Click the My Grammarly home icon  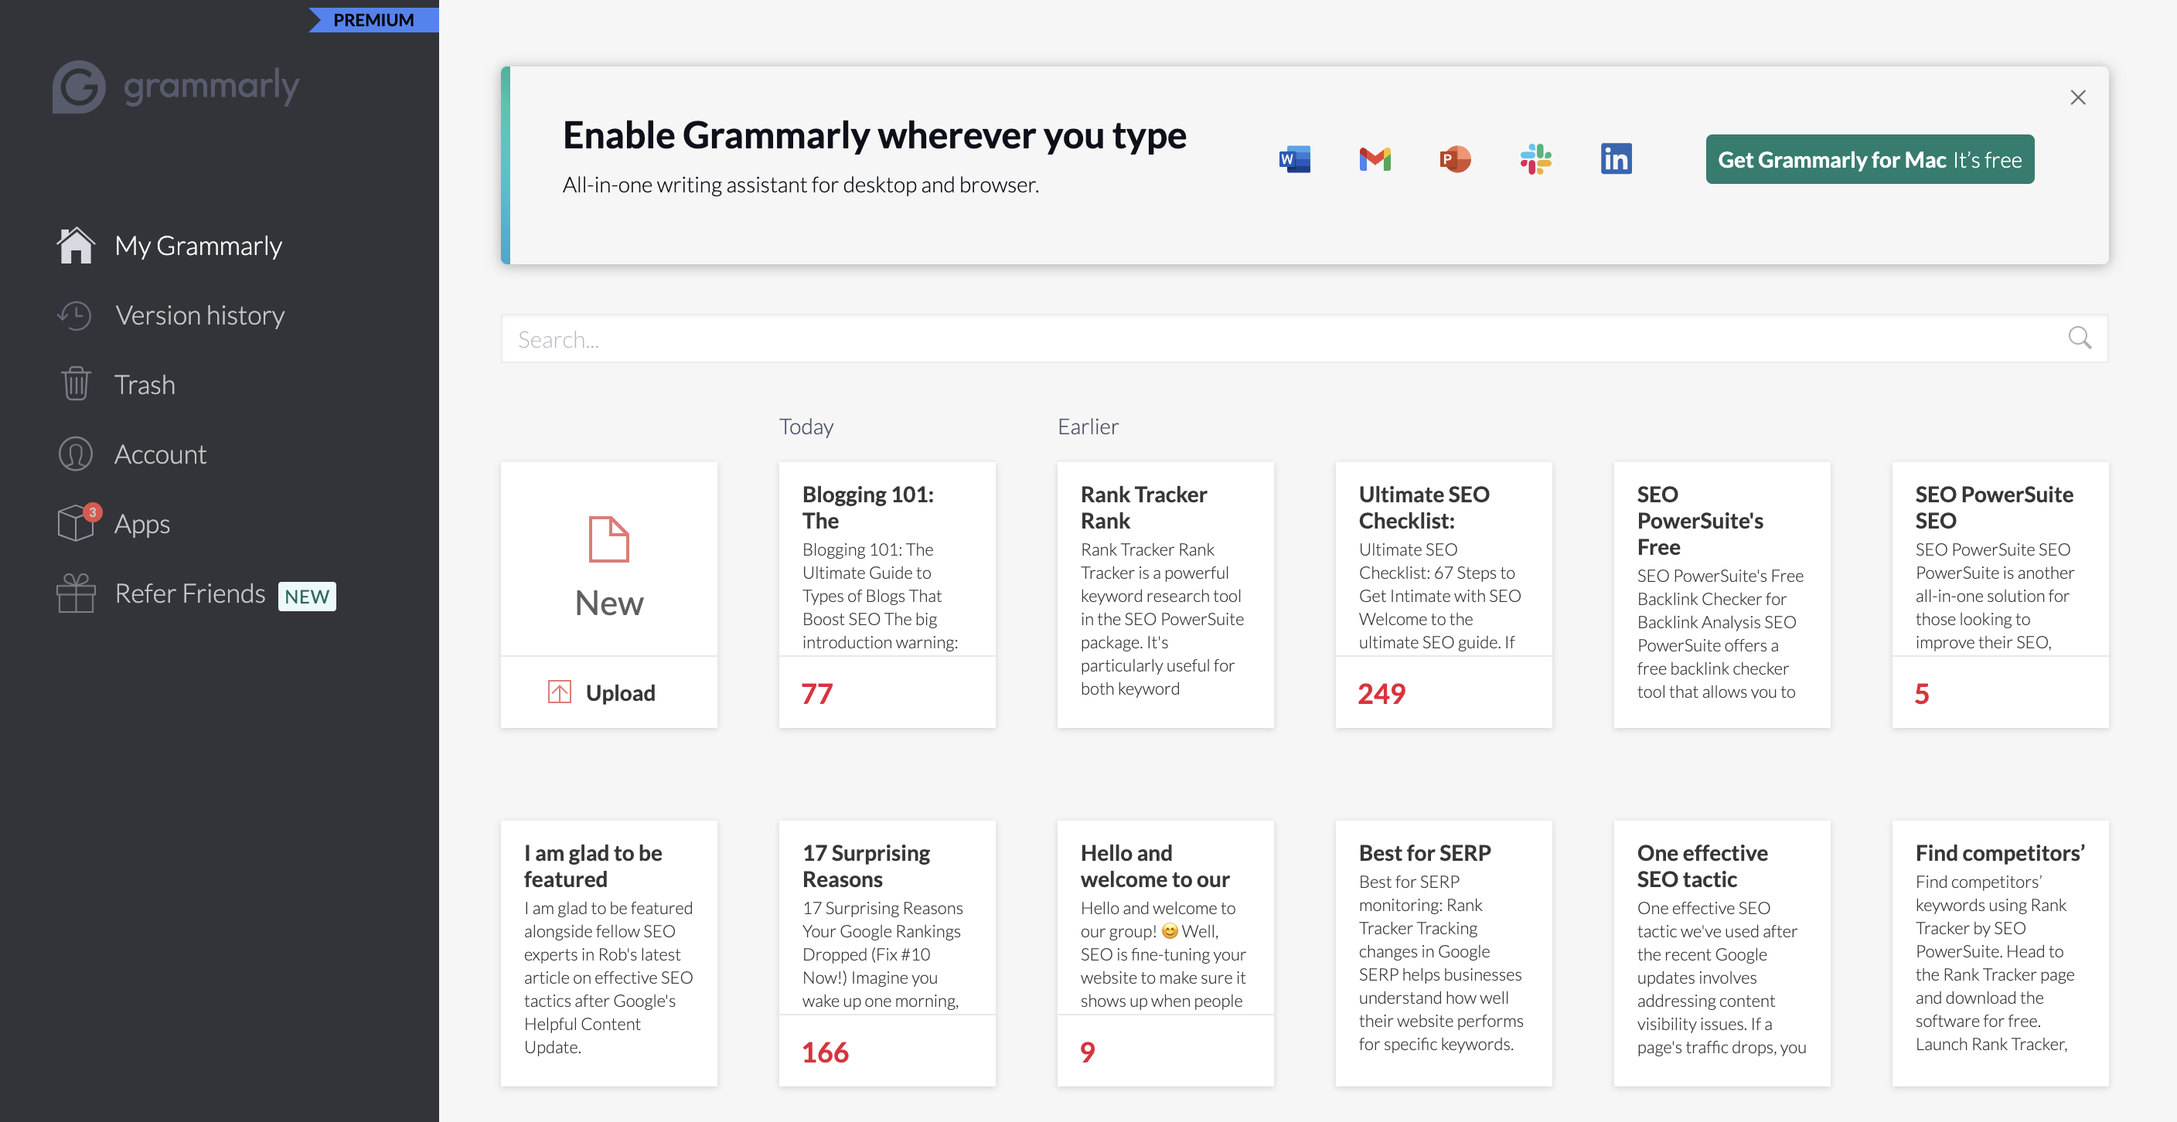tap(75, 246)
